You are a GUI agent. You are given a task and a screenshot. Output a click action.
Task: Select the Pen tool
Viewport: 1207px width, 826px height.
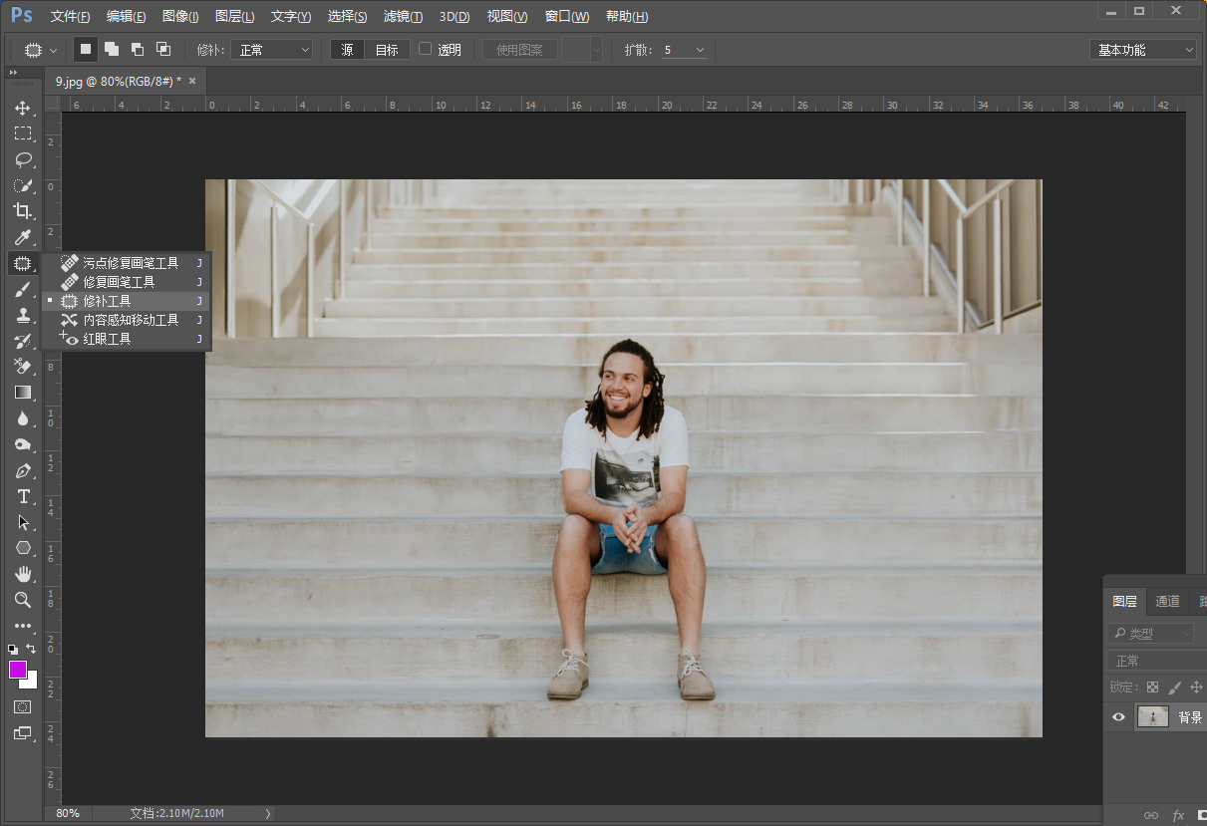coord(22,470)
